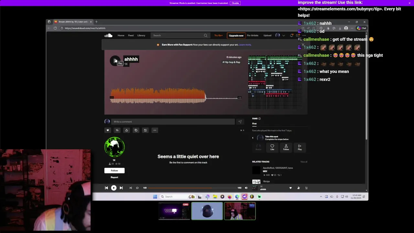Report the track
This screenshot has width=414, height=233.
click(x=114, y=177)
